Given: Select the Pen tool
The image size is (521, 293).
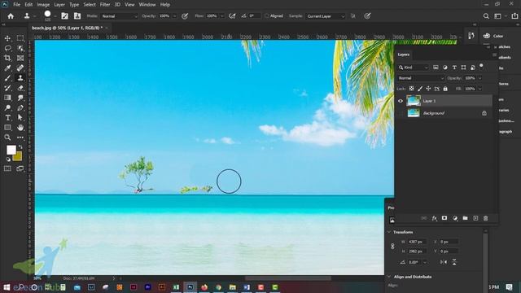Looking at the screenshot, I should pyautogui.click(x=20, y=107).
